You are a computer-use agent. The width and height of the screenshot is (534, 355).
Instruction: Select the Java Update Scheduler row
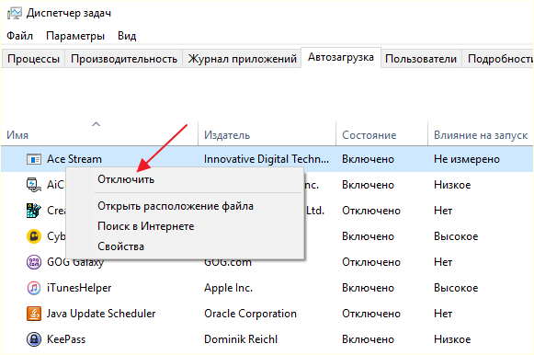[267, 314]
